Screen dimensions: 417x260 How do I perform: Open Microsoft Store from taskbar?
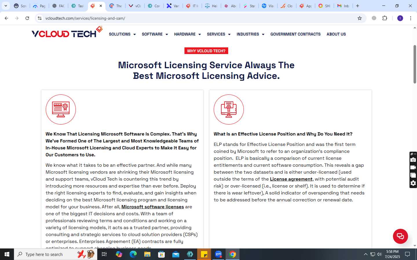[161, 254]
